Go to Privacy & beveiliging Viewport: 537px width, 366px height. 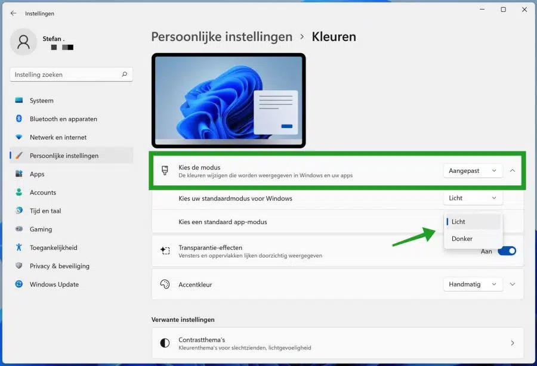pyautogui.click(x=71, y=266)
